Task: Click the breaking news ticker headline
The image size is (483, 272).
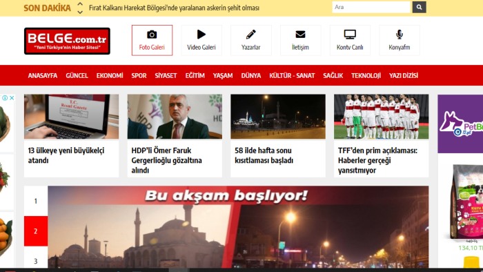Action: pyautogui.click(x=174, y=8)
